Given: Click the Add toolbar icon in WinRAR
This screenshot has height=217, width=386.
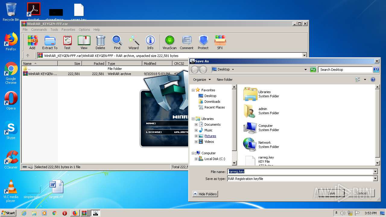Looking at the screenshot, I should pyautogui.click(x=32, y=42).
